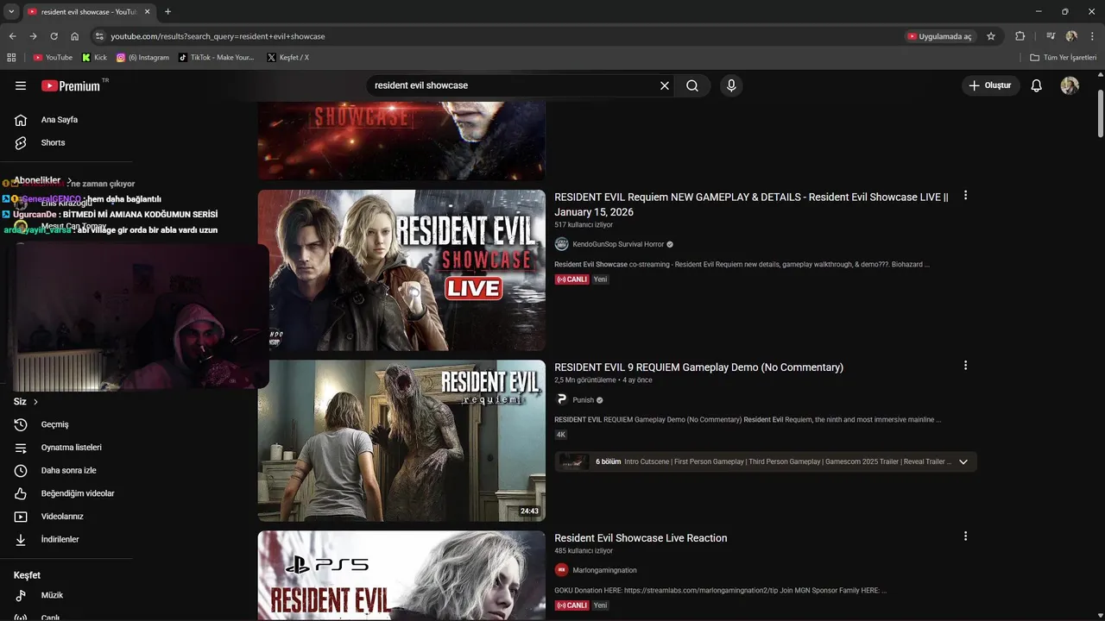Open the Kick bookmark
This screenshot has height=621, width=1105.
pos(95,58)
